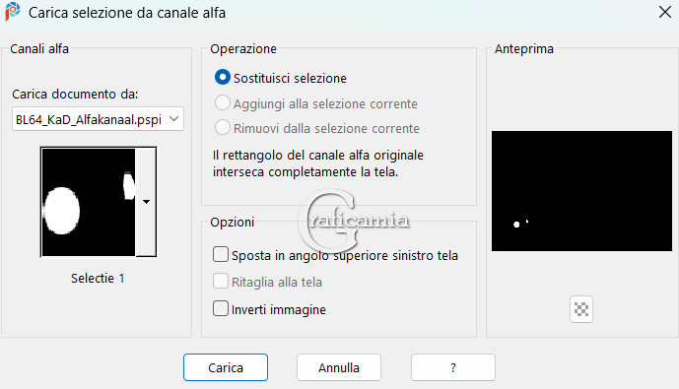Click the Selectie 1 alpha channel thumbnail
Viewport: 679px width, 389px height.
89,202
